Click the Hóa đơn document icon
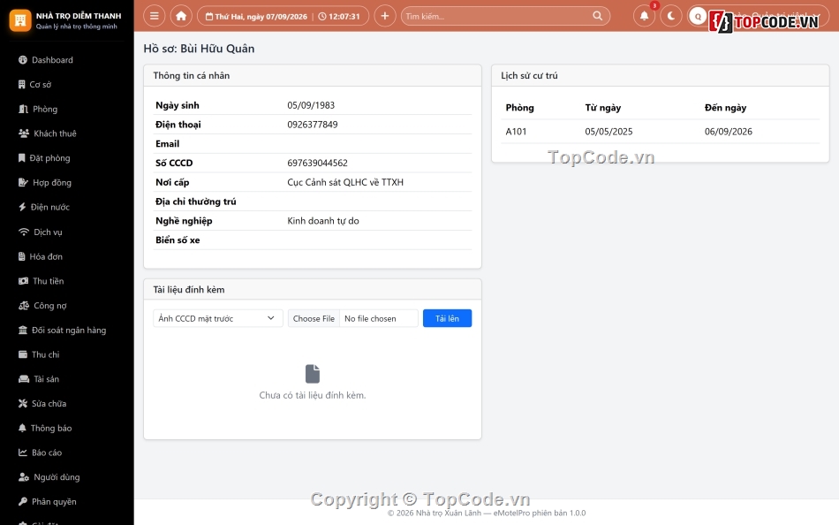 coord(21,256)
